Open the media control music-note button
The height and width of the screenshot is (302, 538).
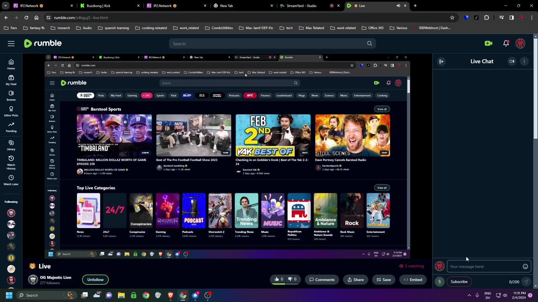[x=501, y=18]
